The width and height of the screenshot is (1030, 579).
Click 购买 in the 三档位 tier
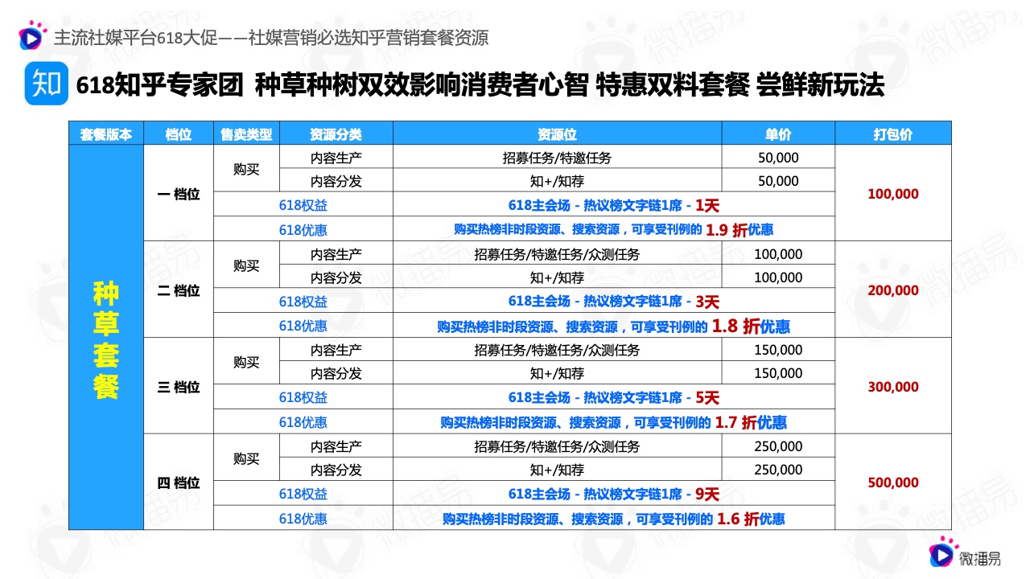tap(246, 362)
